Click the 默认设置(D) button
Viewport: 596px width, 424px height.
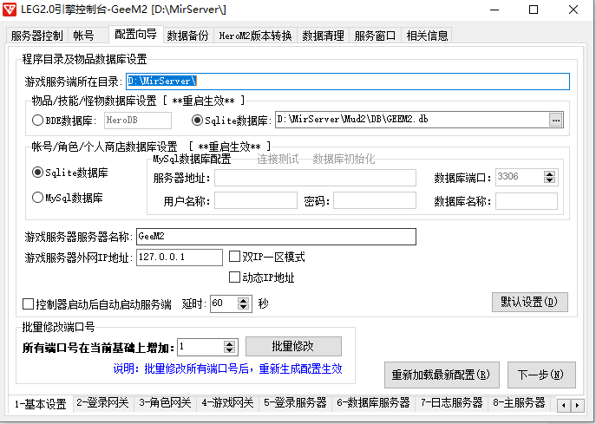(529, 303)
